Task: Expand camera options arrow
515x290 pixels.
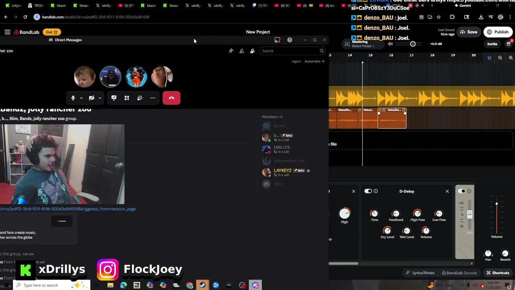Action: (100, 98)
